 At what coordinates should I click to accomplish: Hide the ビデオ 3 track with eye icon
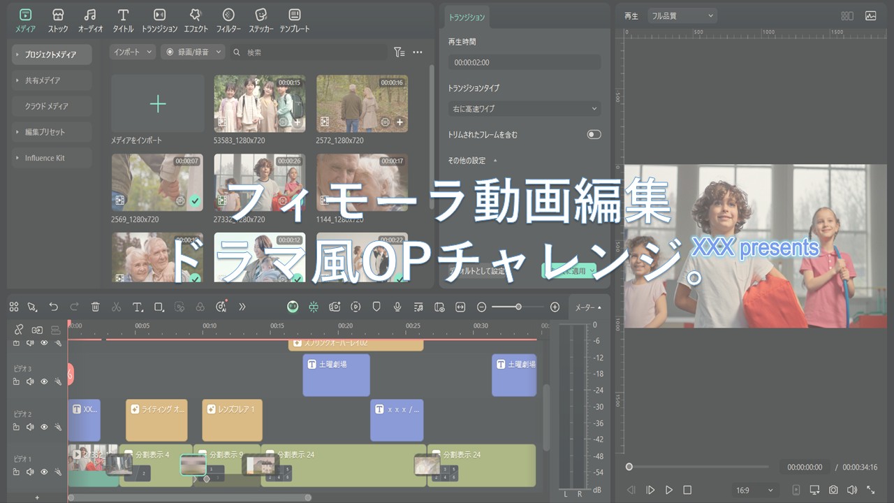point(44,381)
